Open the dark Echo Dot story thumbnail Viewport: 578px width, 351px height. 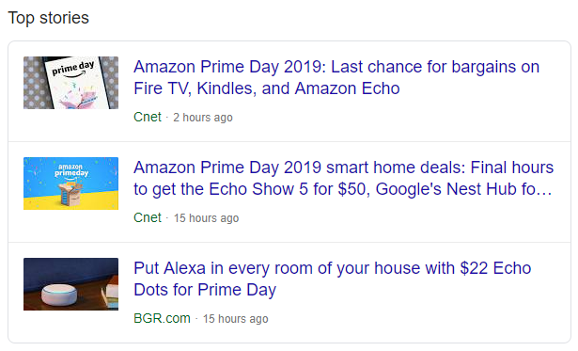pyautogui.click(x=70, y=284)
